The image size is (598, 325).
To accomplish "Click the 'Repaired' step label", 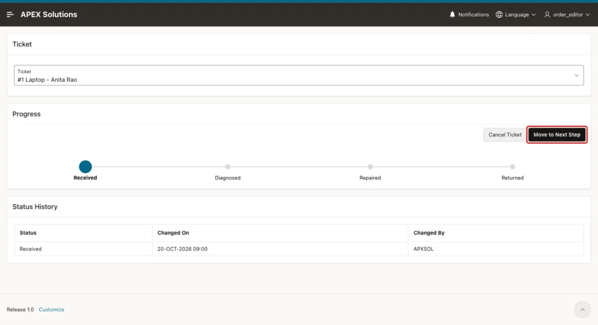I will pyautogui.click(x=370, y=178).
